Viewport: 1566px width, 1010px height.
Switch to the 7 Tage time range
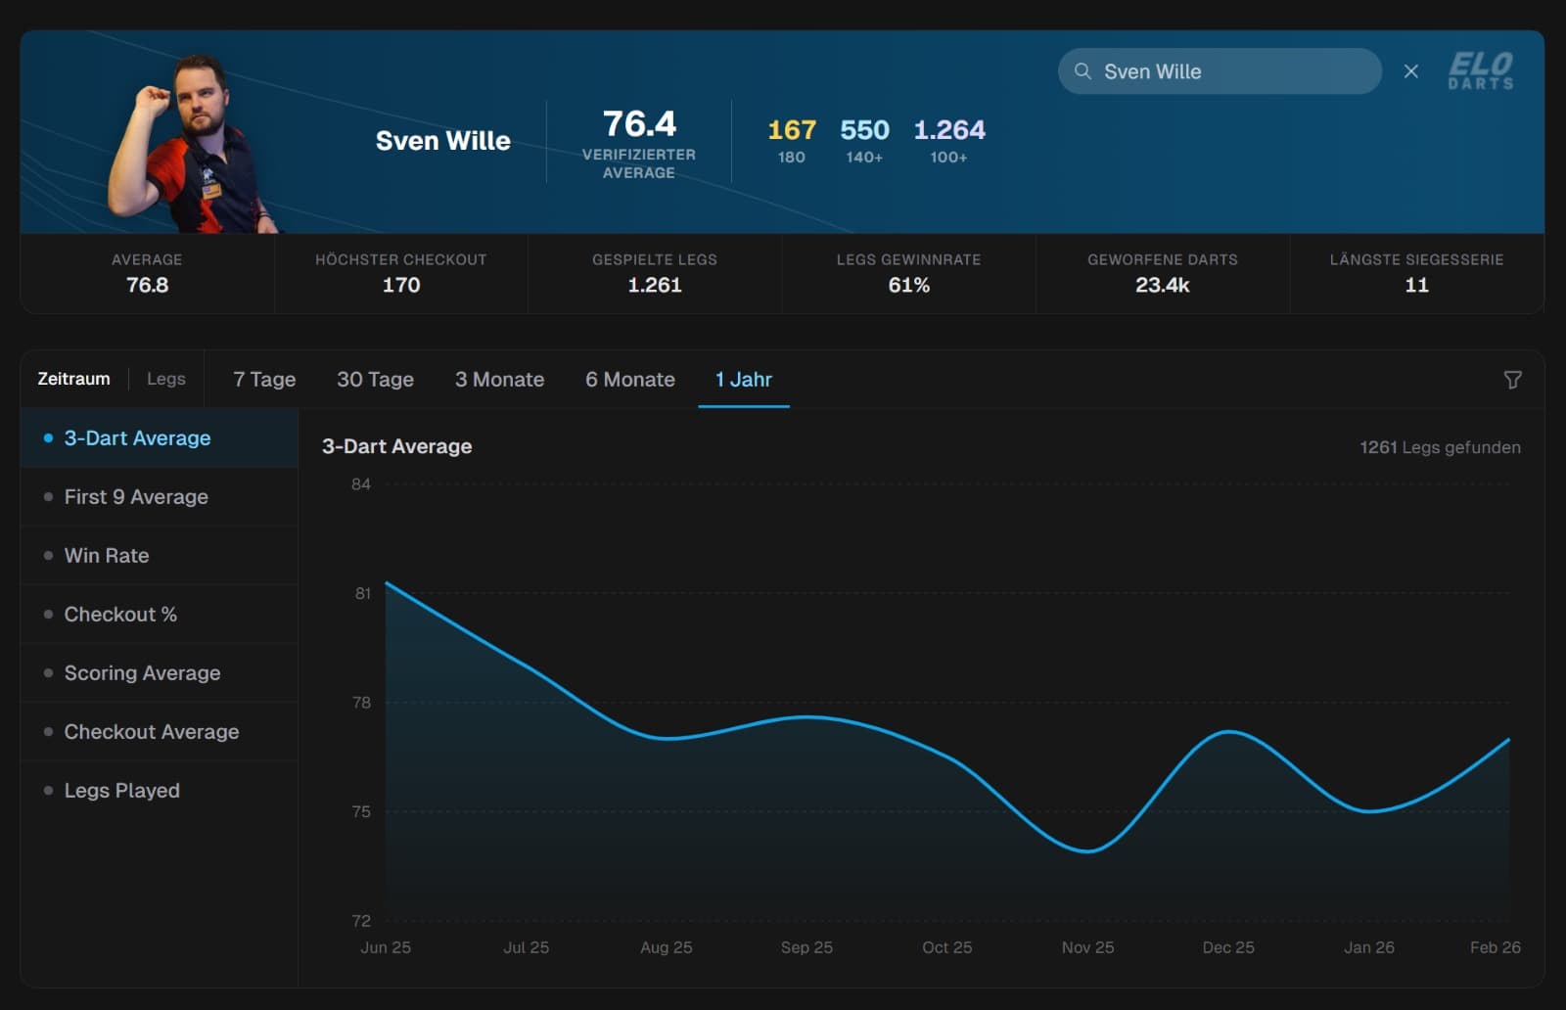[x=262, y=379]
